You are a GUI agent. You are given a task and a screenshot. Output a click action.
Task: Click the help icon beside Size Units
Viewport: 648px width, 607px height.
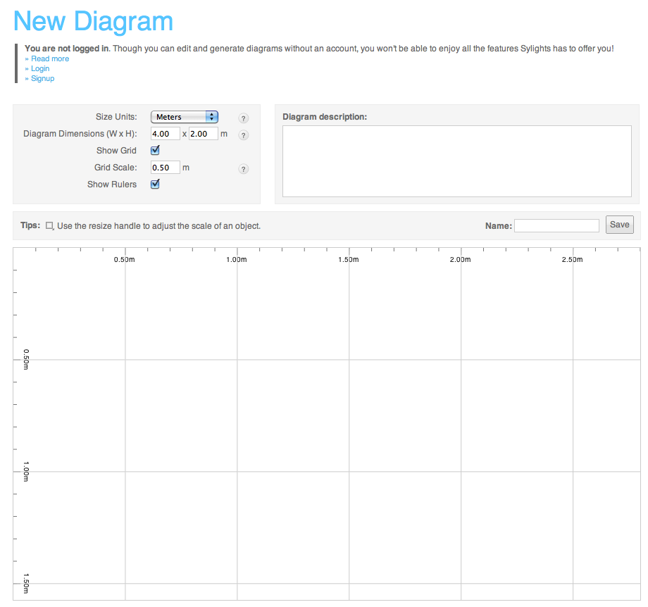click(244, 118)
